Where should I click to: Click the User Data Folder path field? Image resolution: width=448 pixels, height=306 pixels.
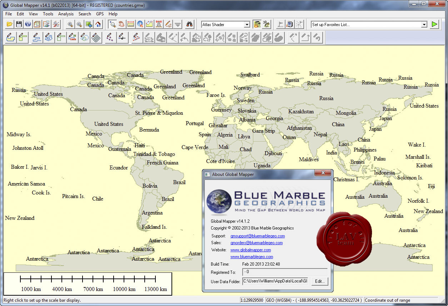point(275,281)
